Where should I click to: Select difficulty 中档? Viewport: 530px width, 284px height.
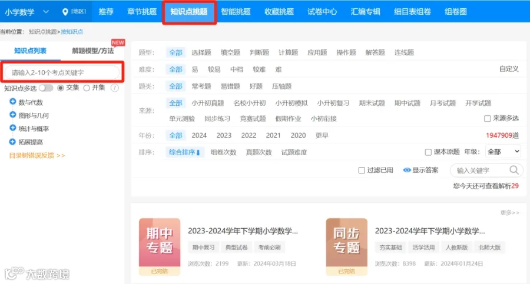coord(237,69)
